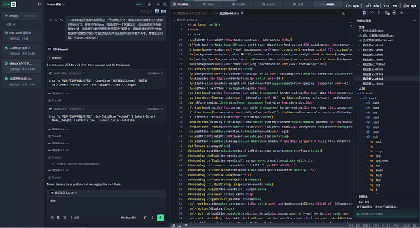The width and height of the screenshot is (420, 228).
Task: Open the second 在终端查看 link for the Get-ChildItem command
Action: click(155, 109)
